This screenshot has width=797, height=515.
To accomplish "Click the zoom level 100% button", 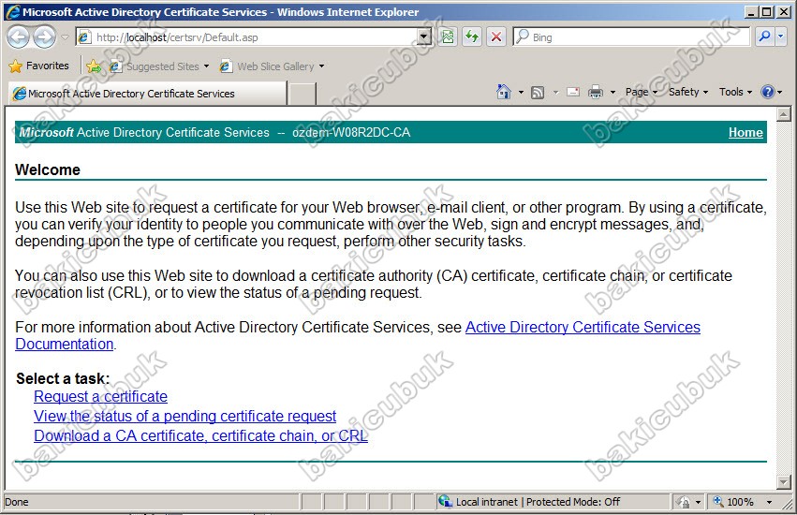I will click(x=734, y=502).
